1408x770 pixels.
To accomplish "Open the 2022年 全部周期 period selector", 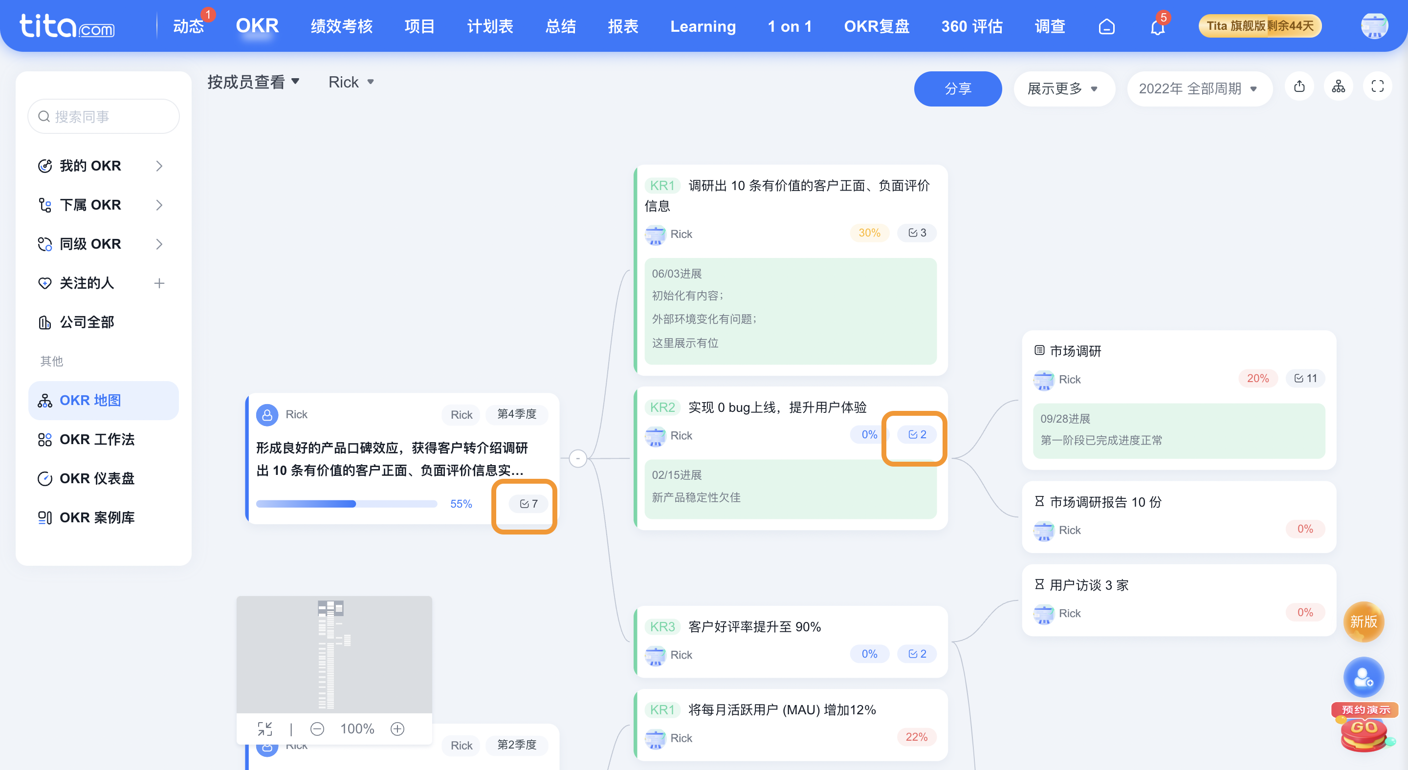I will (x=1199, y=88).
